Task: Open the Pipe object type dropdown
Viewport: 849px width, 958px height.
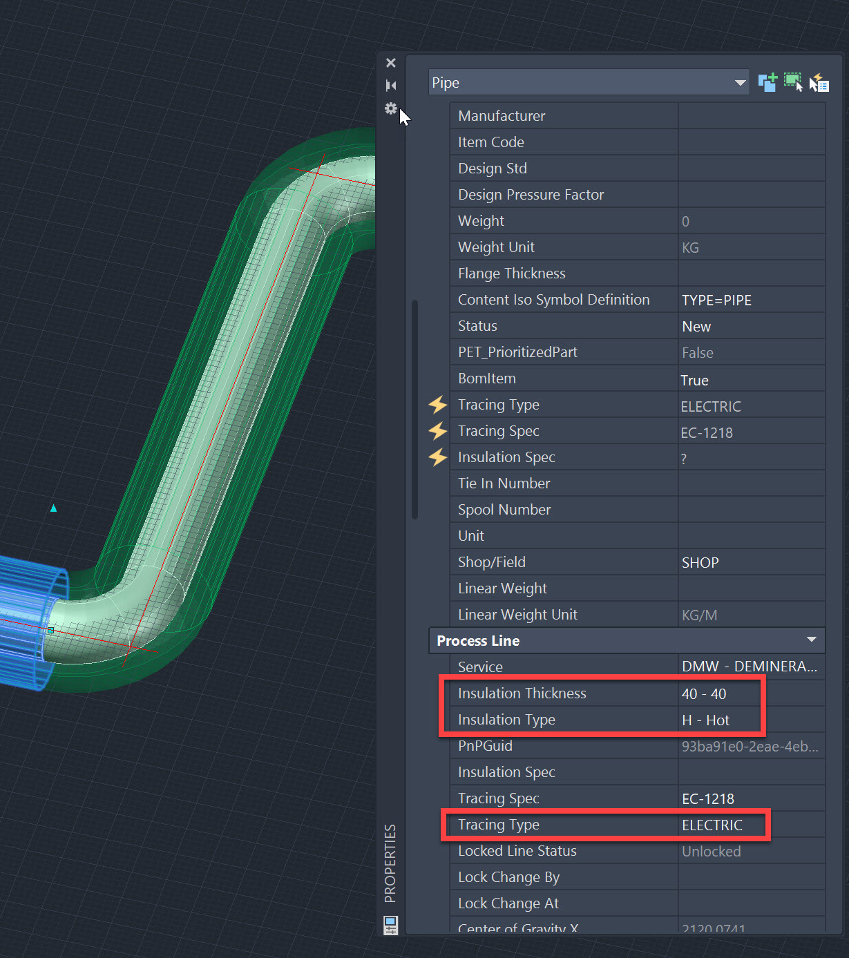Action: pos(740,82)
